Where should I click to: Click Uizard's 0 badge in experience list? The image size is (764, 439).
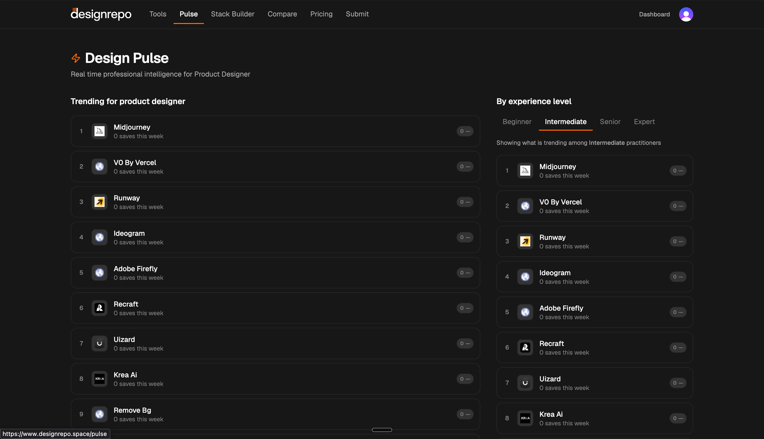click(678, 383)
